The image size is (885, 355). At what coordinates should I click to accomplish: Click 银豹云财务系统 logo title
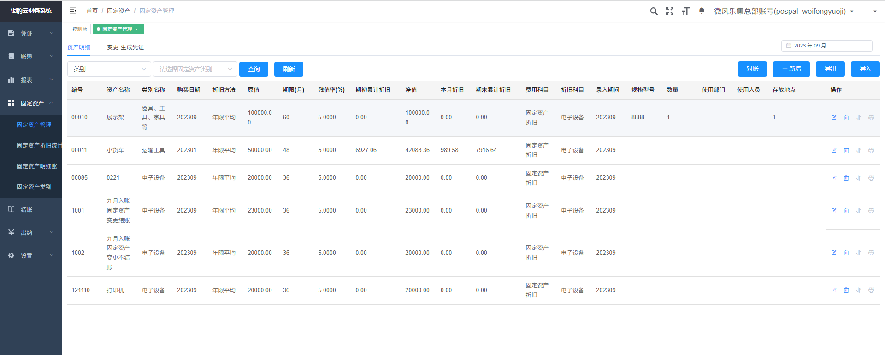click(31, 11)
